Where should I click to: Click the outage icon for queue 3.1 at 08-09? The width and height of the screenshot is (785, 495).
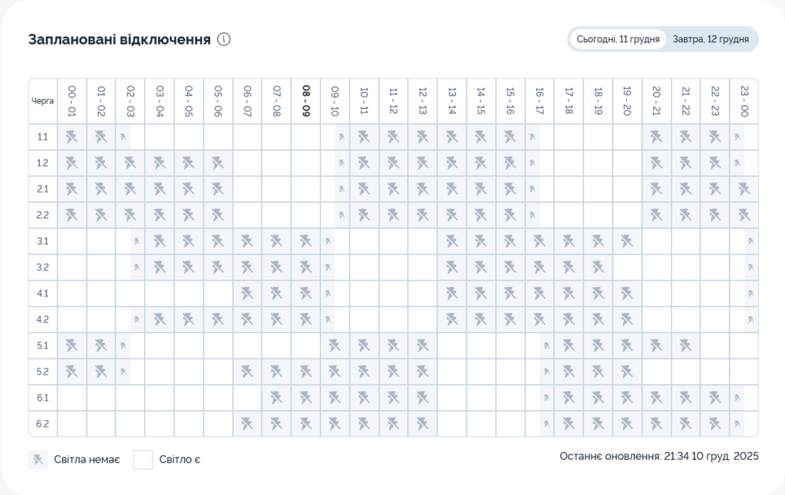(306, 241)
